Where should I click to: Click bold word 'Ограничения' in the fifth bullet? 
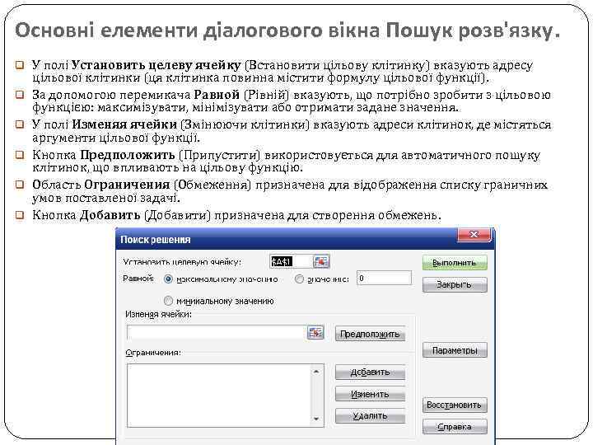(127, 185)
